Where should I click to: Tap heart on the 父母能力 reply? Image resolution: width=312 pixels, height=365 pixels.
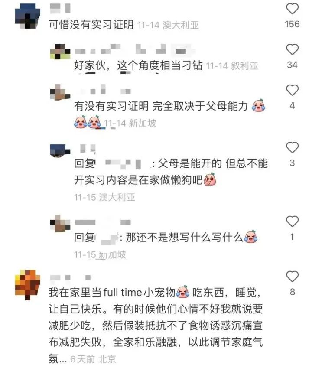[292, 90]
